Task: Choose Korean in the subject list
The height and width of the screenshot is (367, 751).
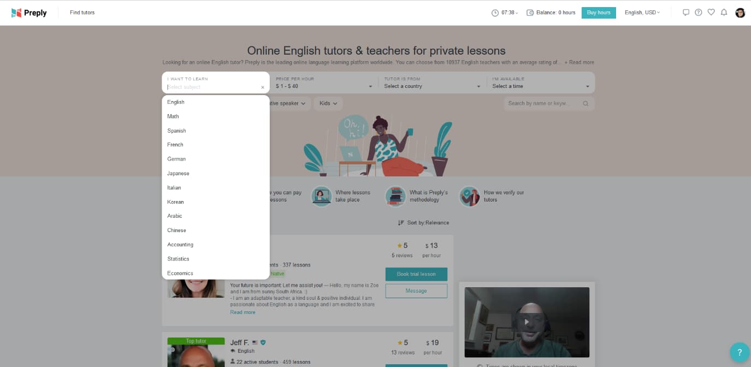Action: coord(216,202)
